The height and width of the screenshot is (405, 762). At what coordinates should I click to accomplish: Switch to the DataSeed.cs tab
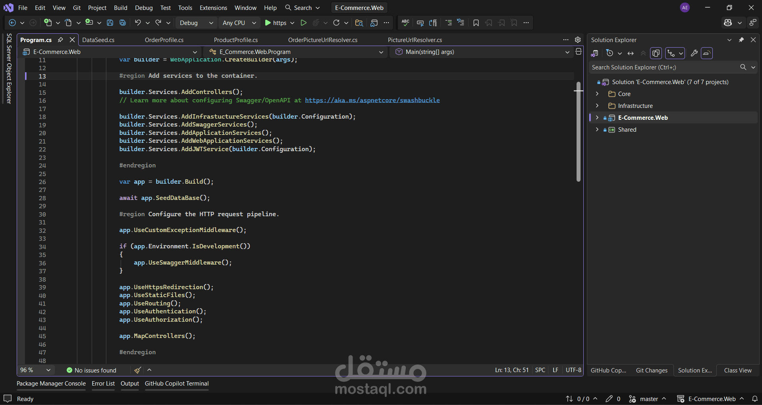click(98, 40)
